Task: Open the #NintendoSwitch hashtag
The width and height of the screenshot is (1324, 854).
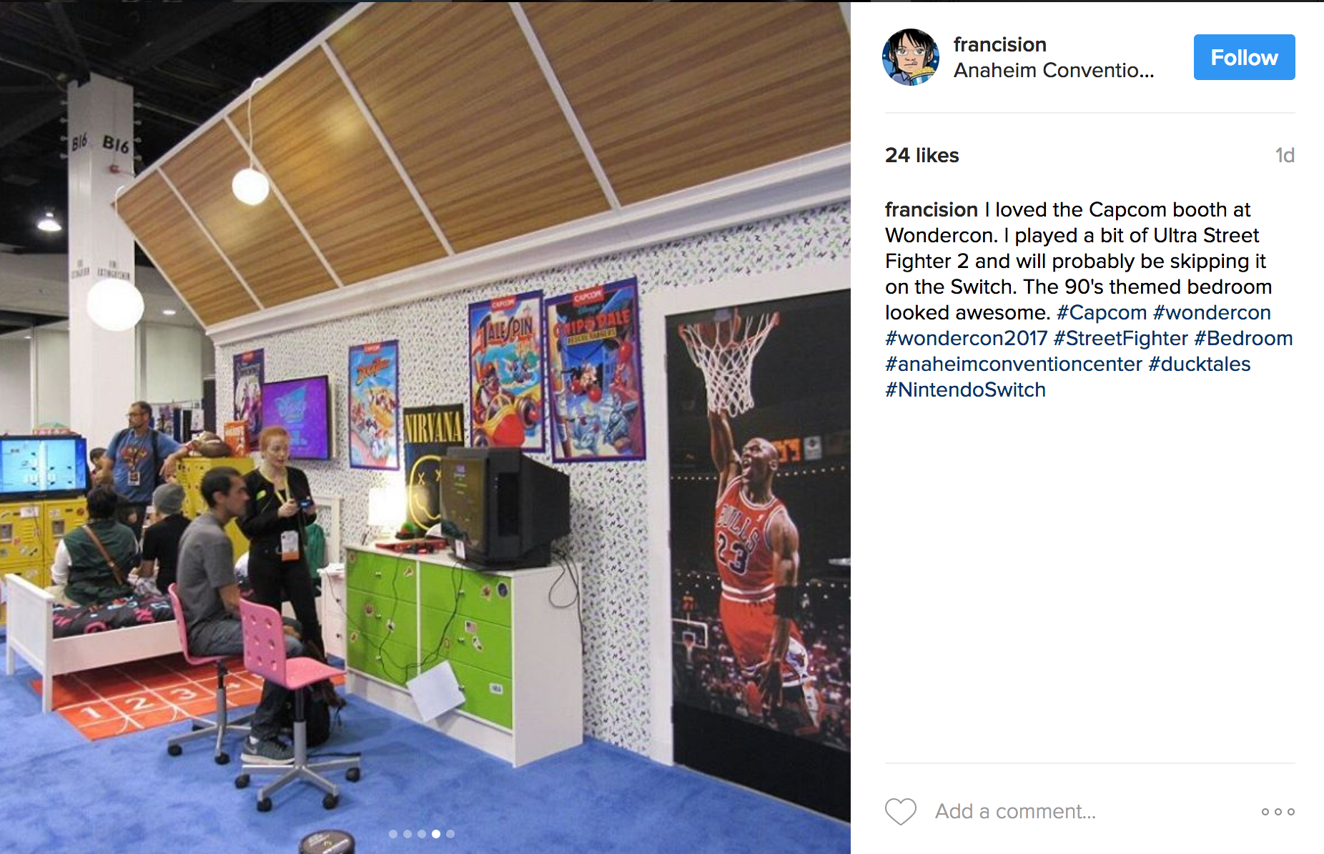Action: [x=965, y=389]
